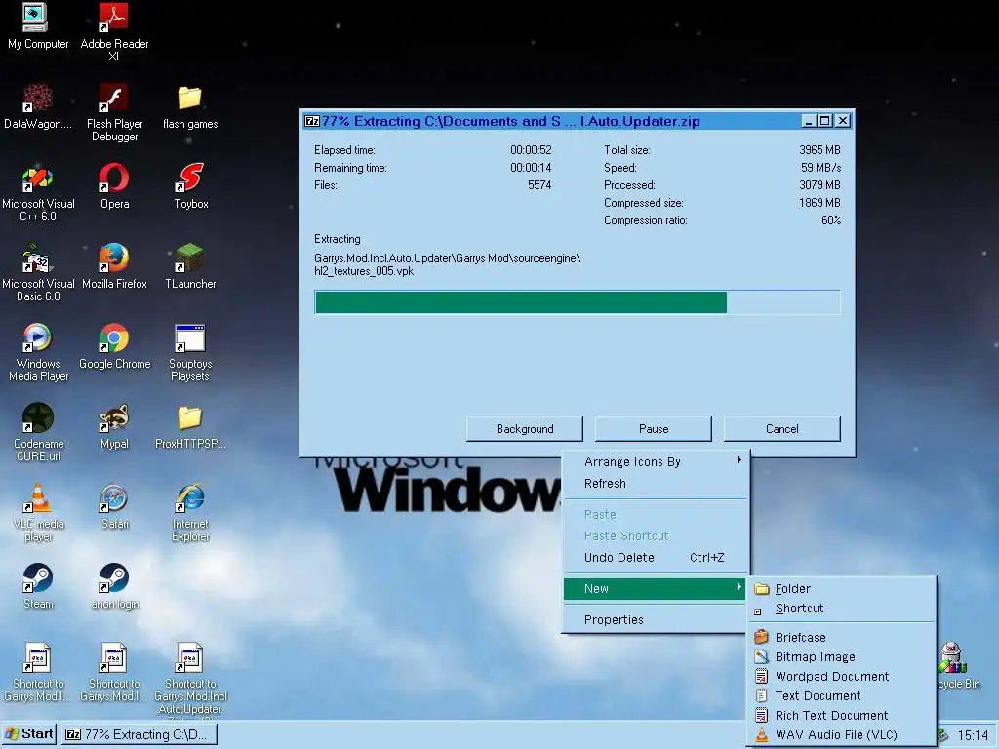Image resolution: width=999 pixels, height=749 pixels.
Task: Click the 5574 files count value
Action: (539, 185)
